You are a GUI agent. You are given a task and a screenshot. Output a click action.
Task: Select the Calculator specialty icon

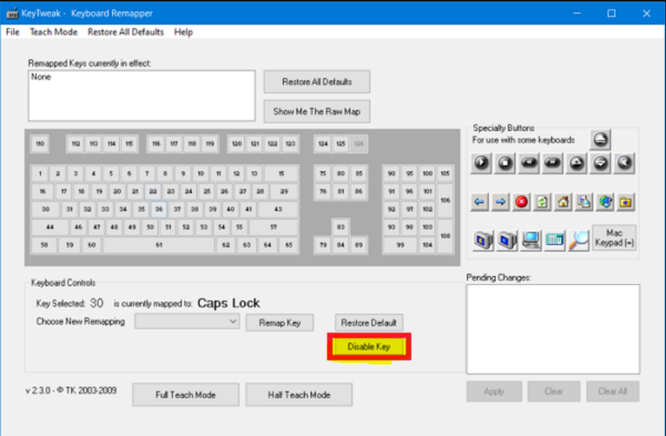[555, 240]
